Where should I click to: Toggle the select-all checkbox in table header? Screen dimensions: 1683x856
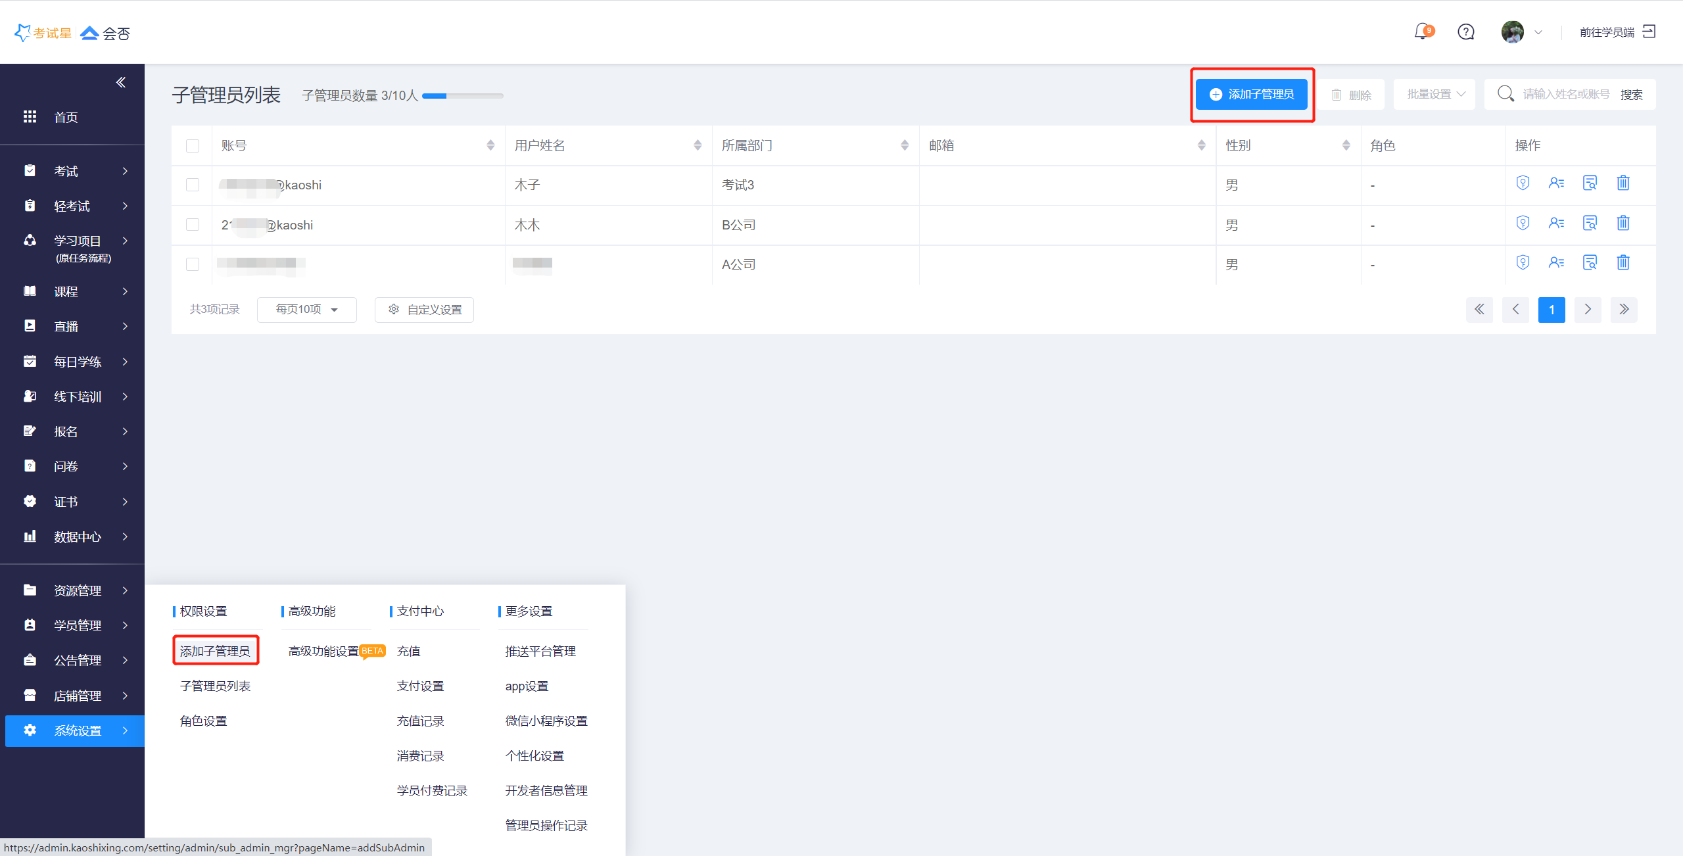click(x=193, y=146)
